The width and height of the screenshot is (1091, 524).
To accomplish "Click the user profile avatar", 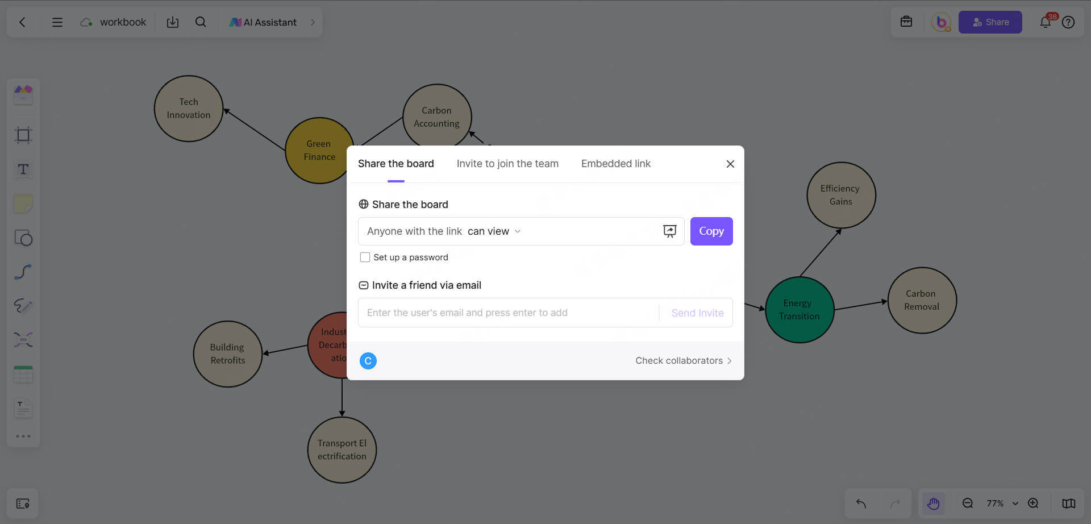I will point(942,22).
